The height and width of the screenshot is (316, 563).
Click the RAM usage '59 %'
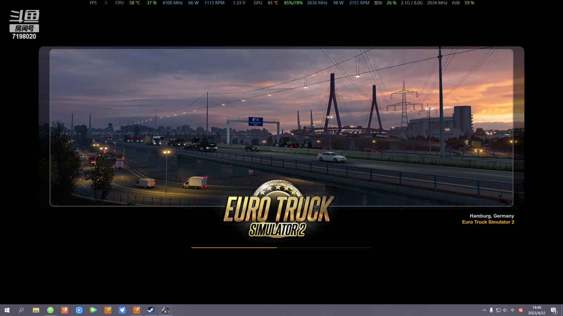tap(469, 3)
